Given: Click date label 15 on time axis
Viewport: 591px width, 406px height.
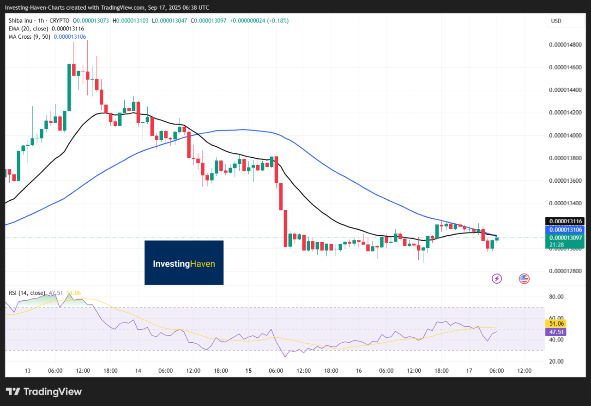Looking at the screenshot, I should [x=248, y=370].
